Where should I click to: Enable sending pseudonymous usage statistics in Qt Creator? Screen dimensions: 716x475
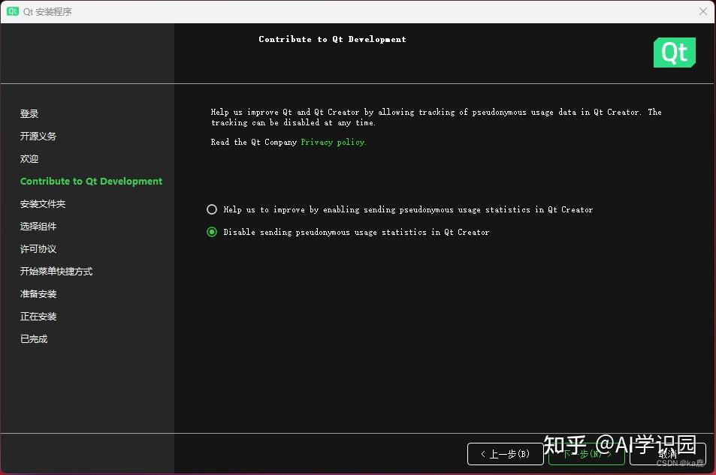click(211, 209)
